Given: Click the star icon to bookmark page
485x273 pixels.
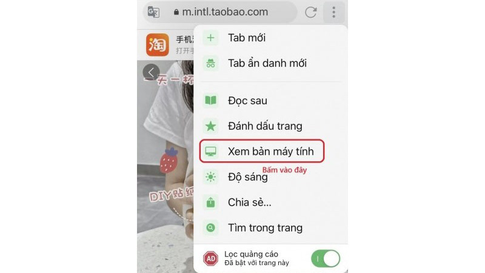Looking at the screenshot, I should tap(210, 126).
